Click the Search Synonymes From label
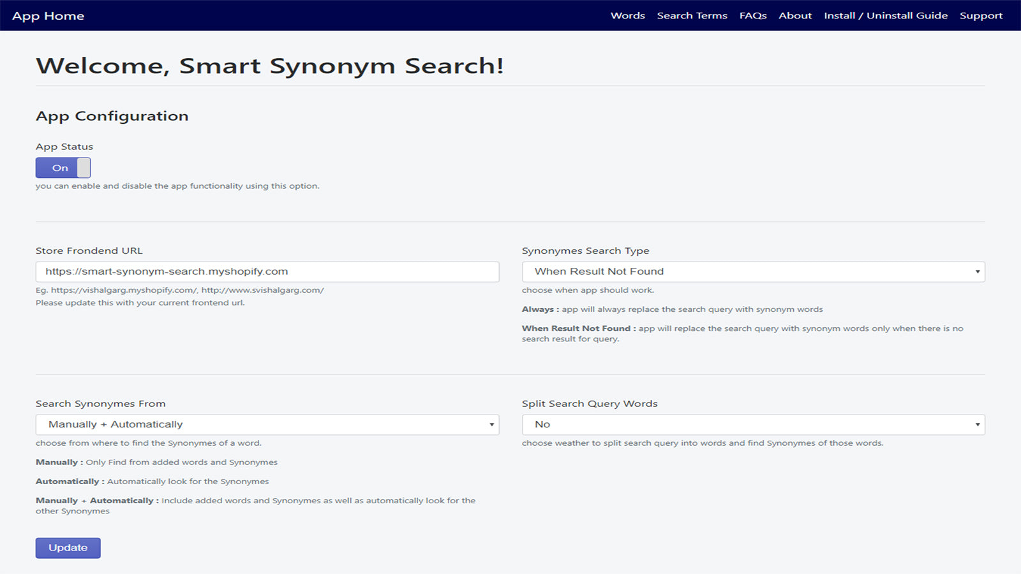The width and height of the screenshot is (1021, 574). (100, 404)
